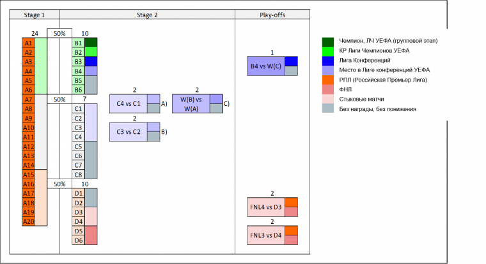The height and width of the screenshot is (264, 486).
Task: Click team cell A1 in Stage 1
Action: point(27,43)
